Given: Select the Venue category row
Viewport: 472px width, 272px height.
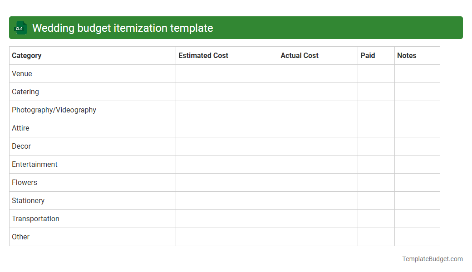Looking at the screenshot, I should click(22, 73).
